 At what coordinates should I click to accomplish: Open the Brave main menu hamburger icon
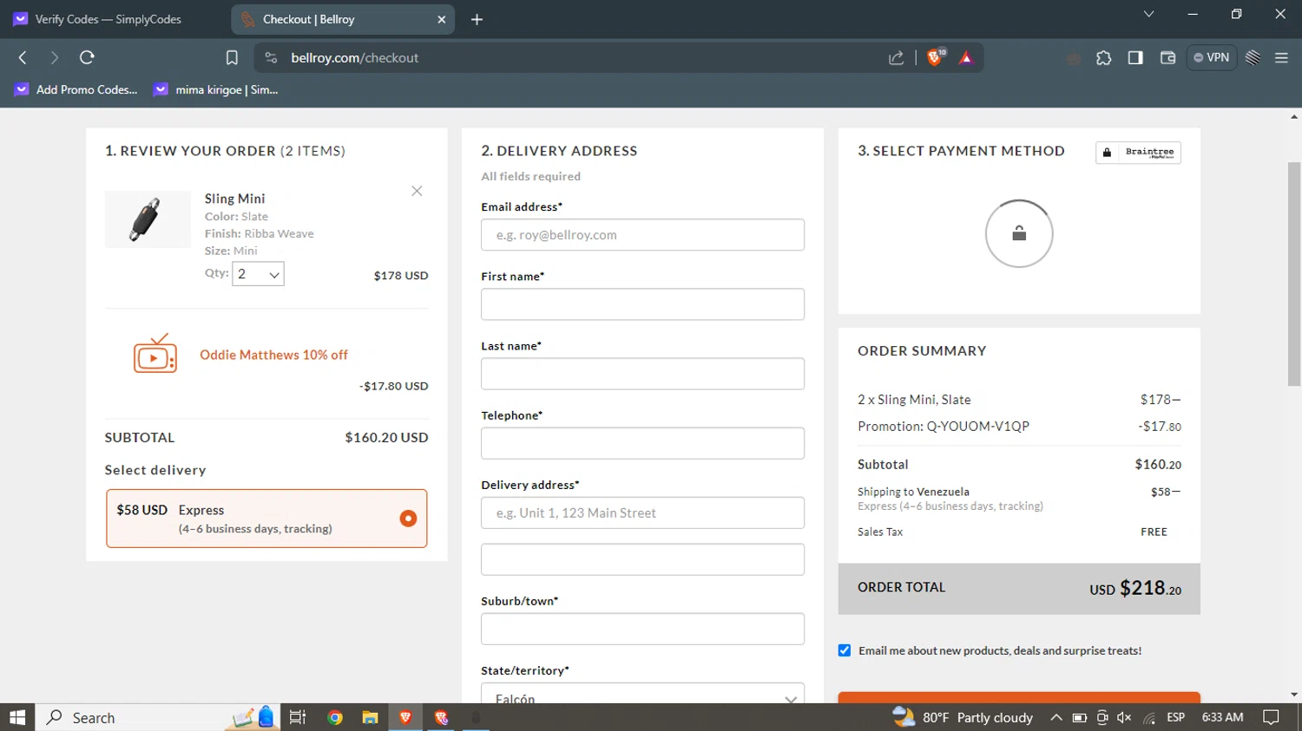1281,58
